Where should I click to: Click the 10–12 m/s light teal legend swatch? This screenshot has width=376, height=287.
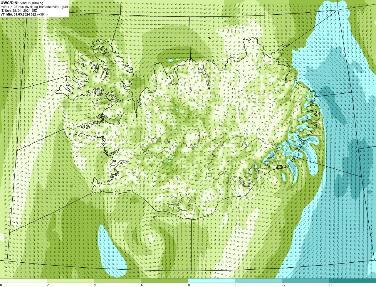point(258,281)
